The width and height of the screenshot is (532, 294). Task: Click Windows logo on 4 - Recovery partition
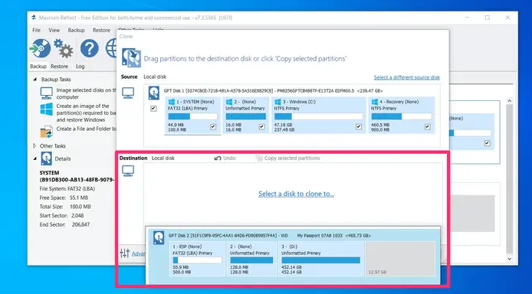(x=375, y=102)
